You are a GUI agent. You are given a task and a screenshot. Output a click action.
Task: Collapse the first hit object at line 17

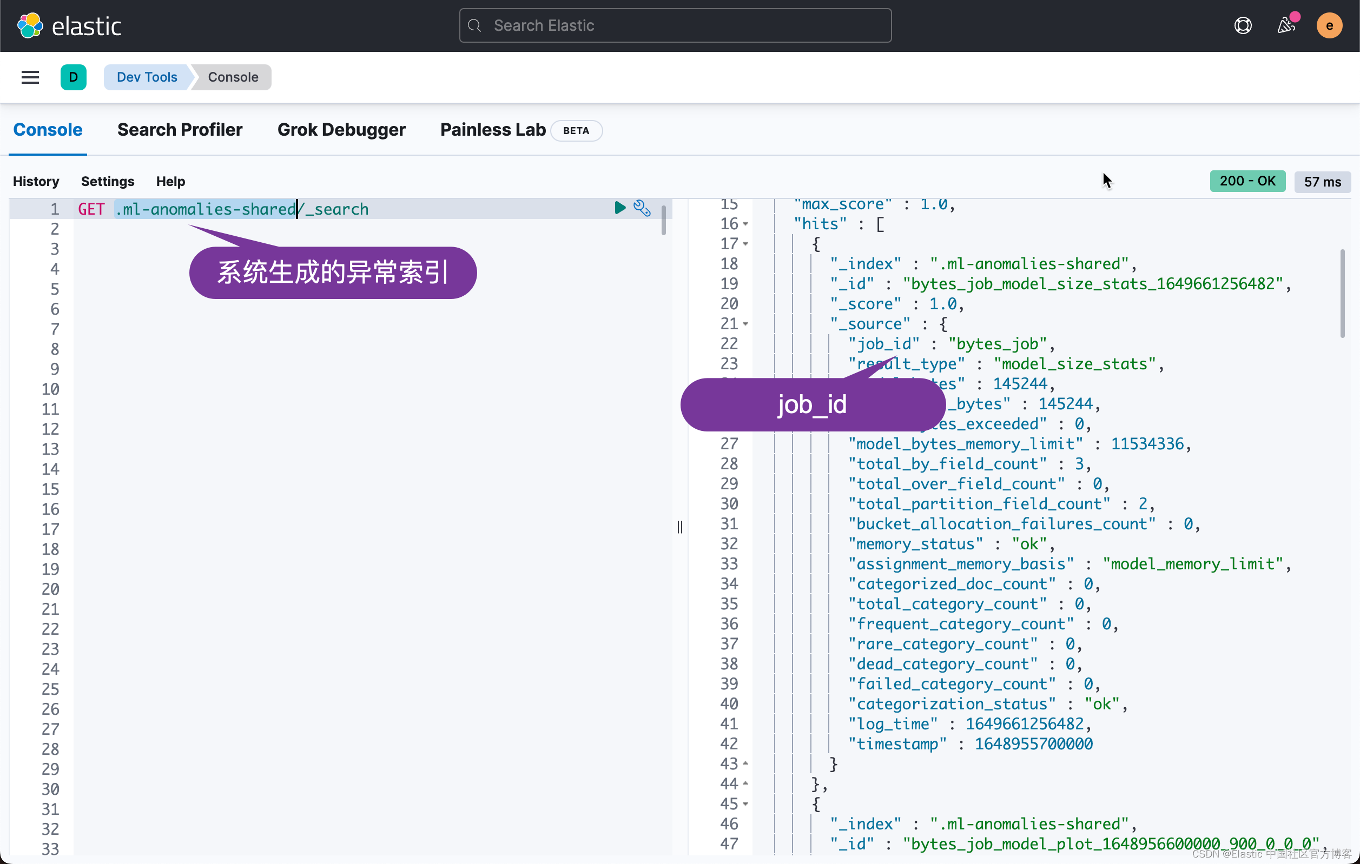pos(745,244)
